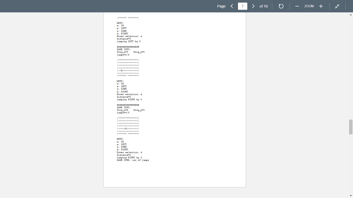Zoom in with the plus icon

[x=321, y=6]
